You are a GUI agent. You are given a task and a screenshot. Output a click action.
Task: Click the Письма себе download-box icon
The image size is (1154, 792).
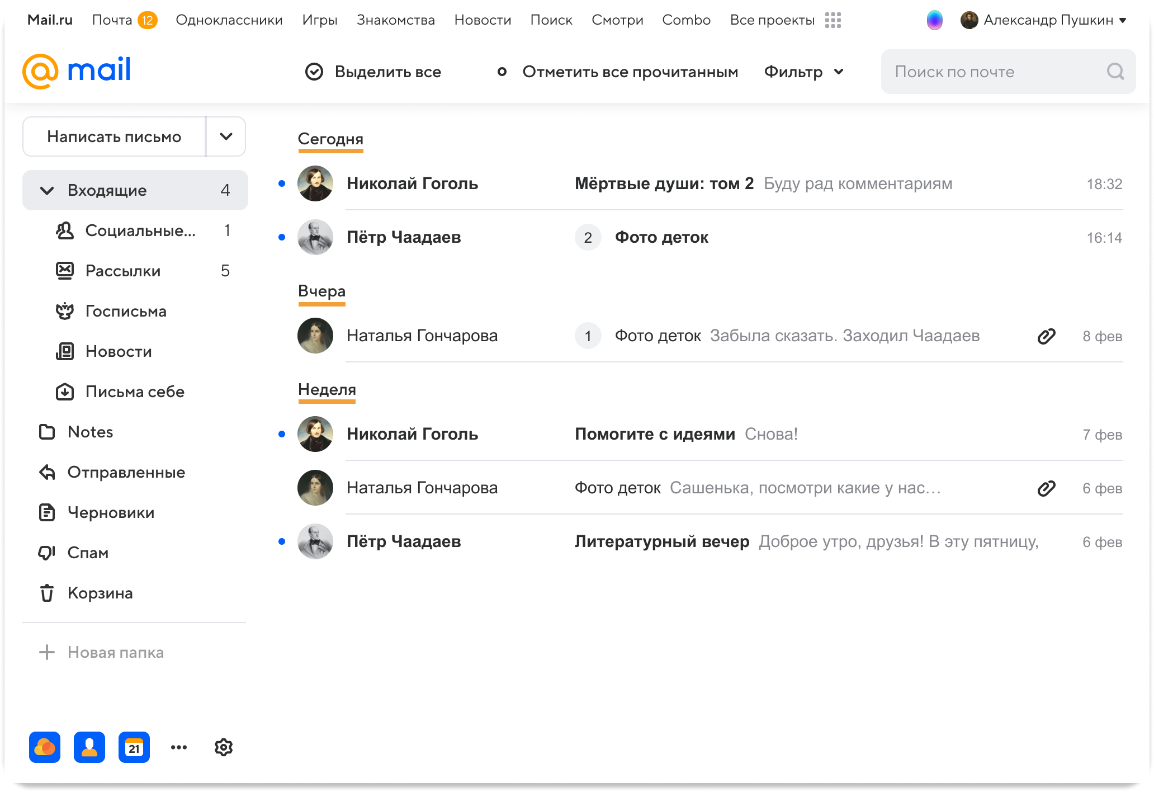(x=65, y=392)
